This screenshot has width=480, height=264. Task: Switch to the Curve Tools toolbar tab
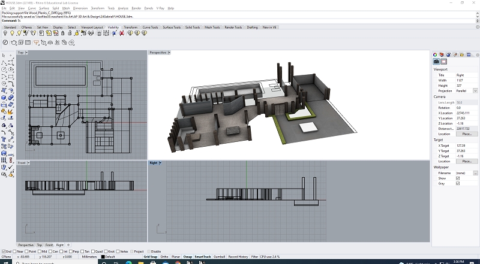[x=151, y=27]
